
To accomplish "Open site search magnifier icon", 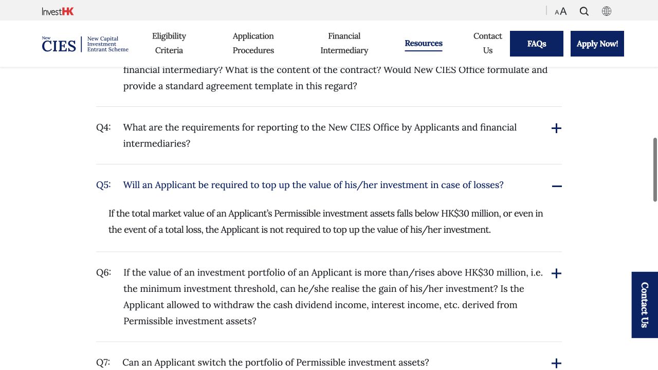I will click(584, 11).
